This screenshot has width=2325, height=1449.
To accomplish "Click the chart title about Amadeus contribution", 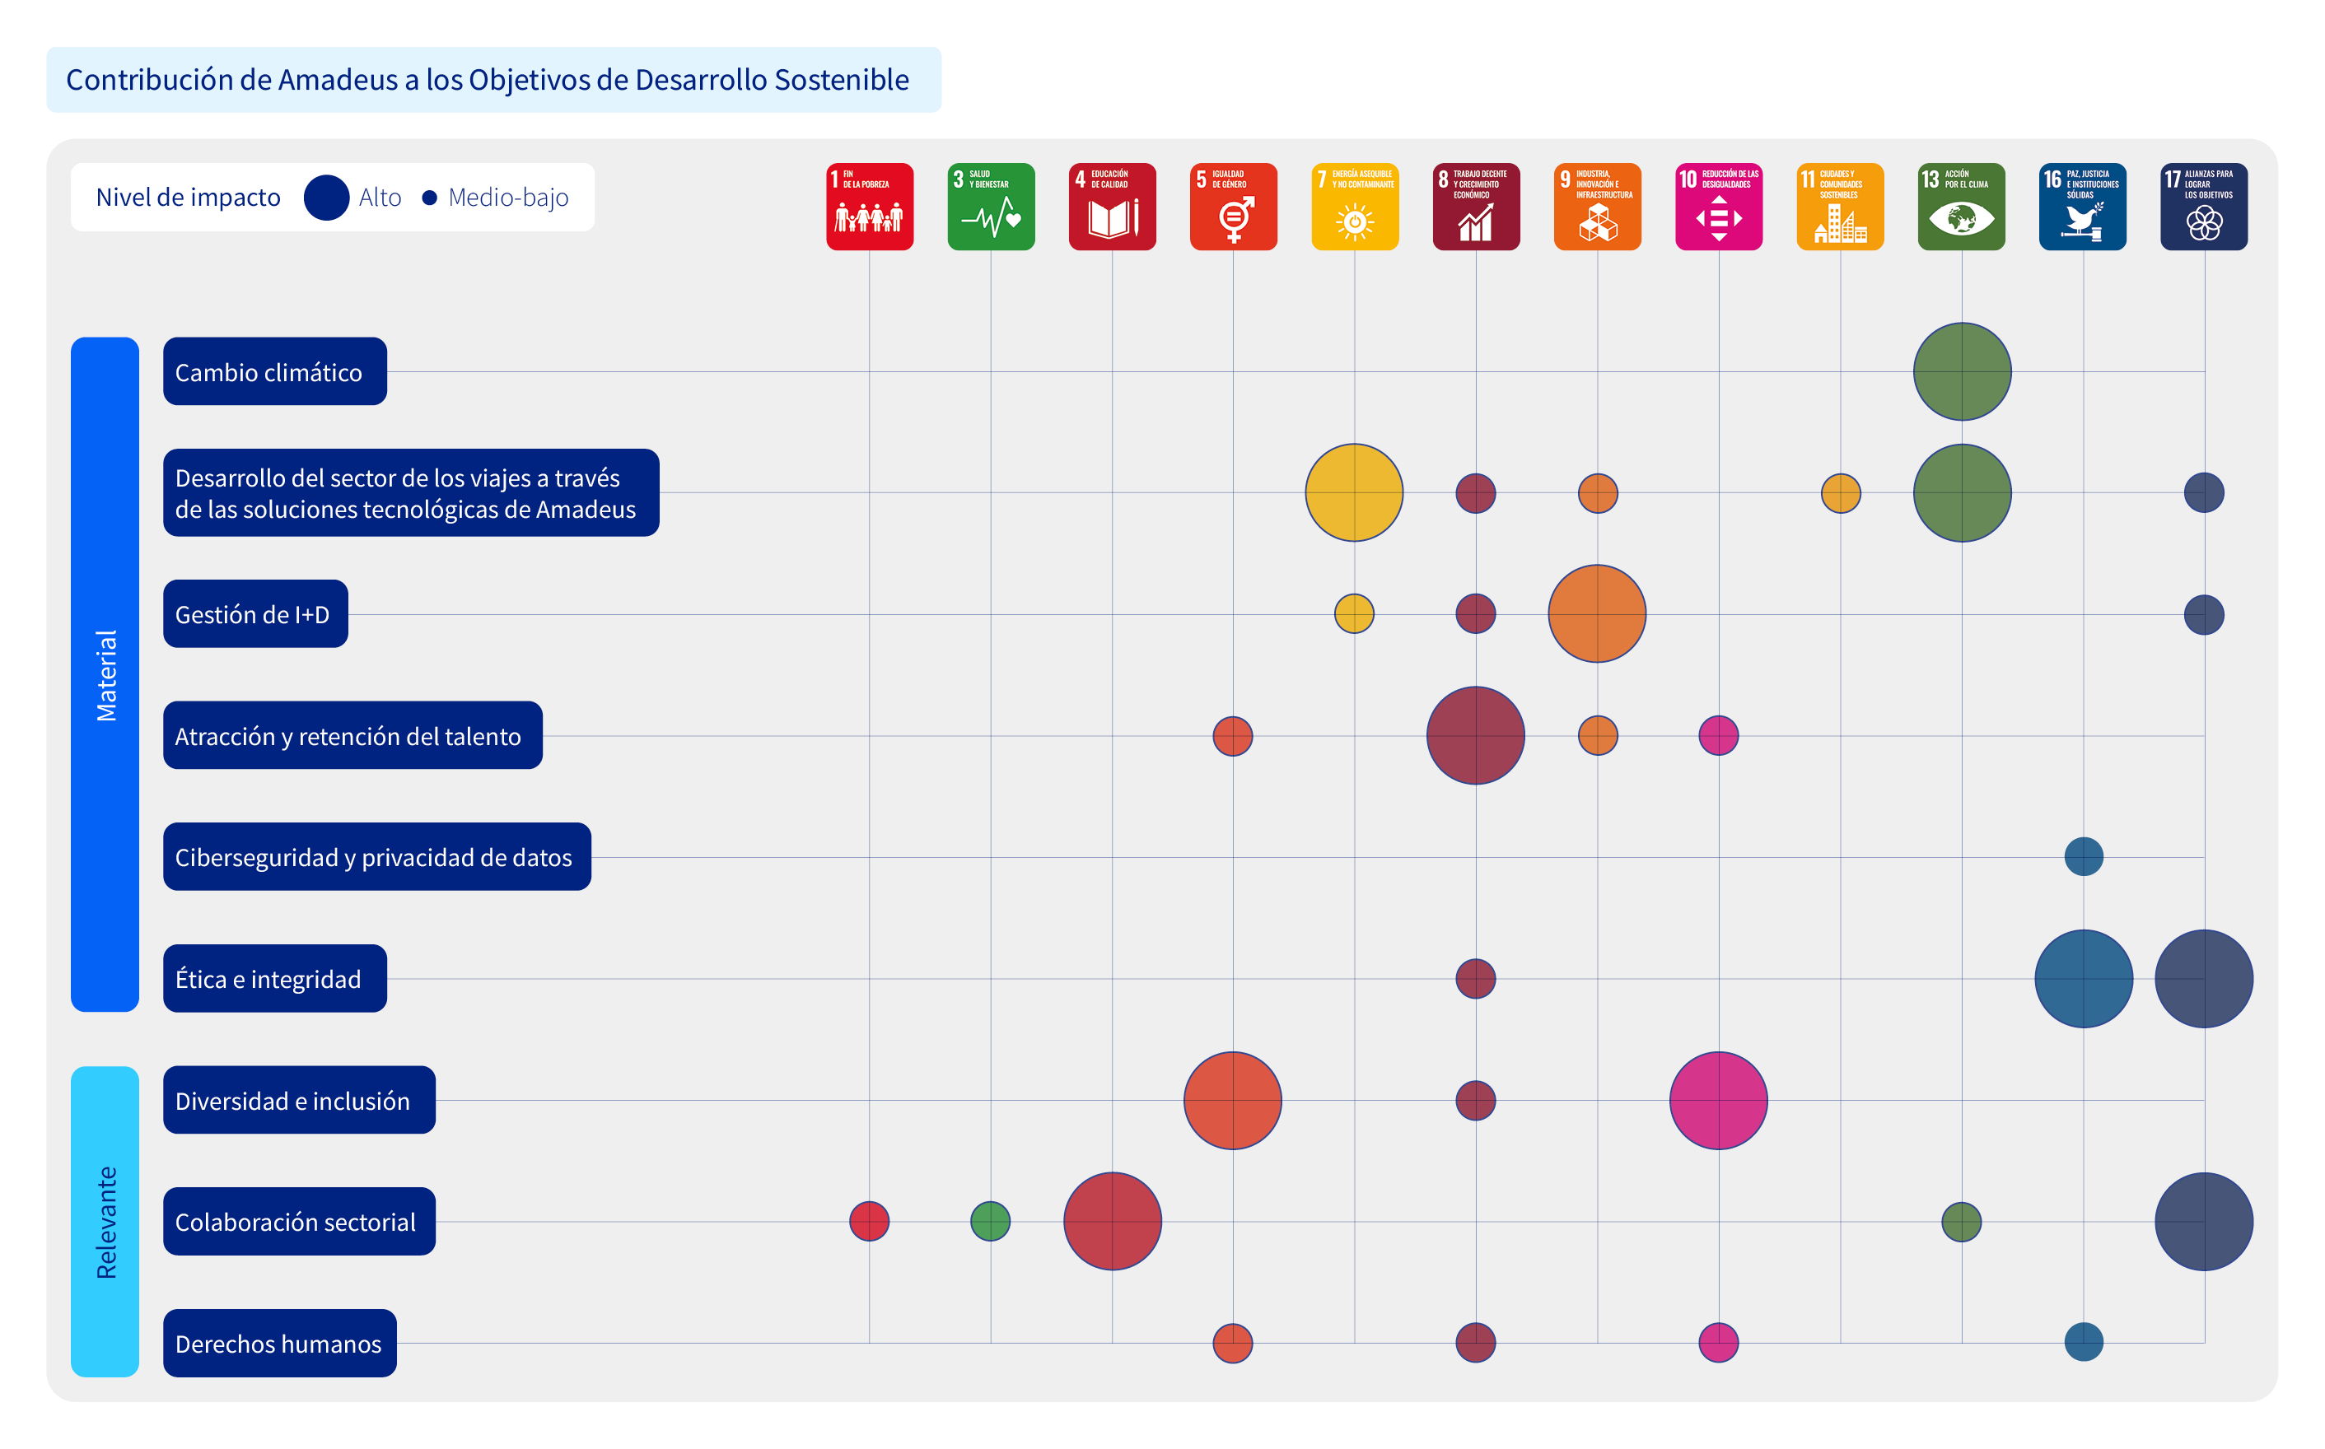I will point(488,80).
